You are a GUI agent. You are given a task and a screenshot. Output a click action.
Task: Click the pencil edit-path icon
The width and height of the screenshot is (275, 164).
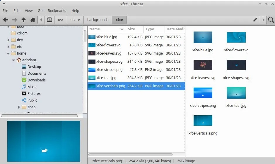(255, 20)
